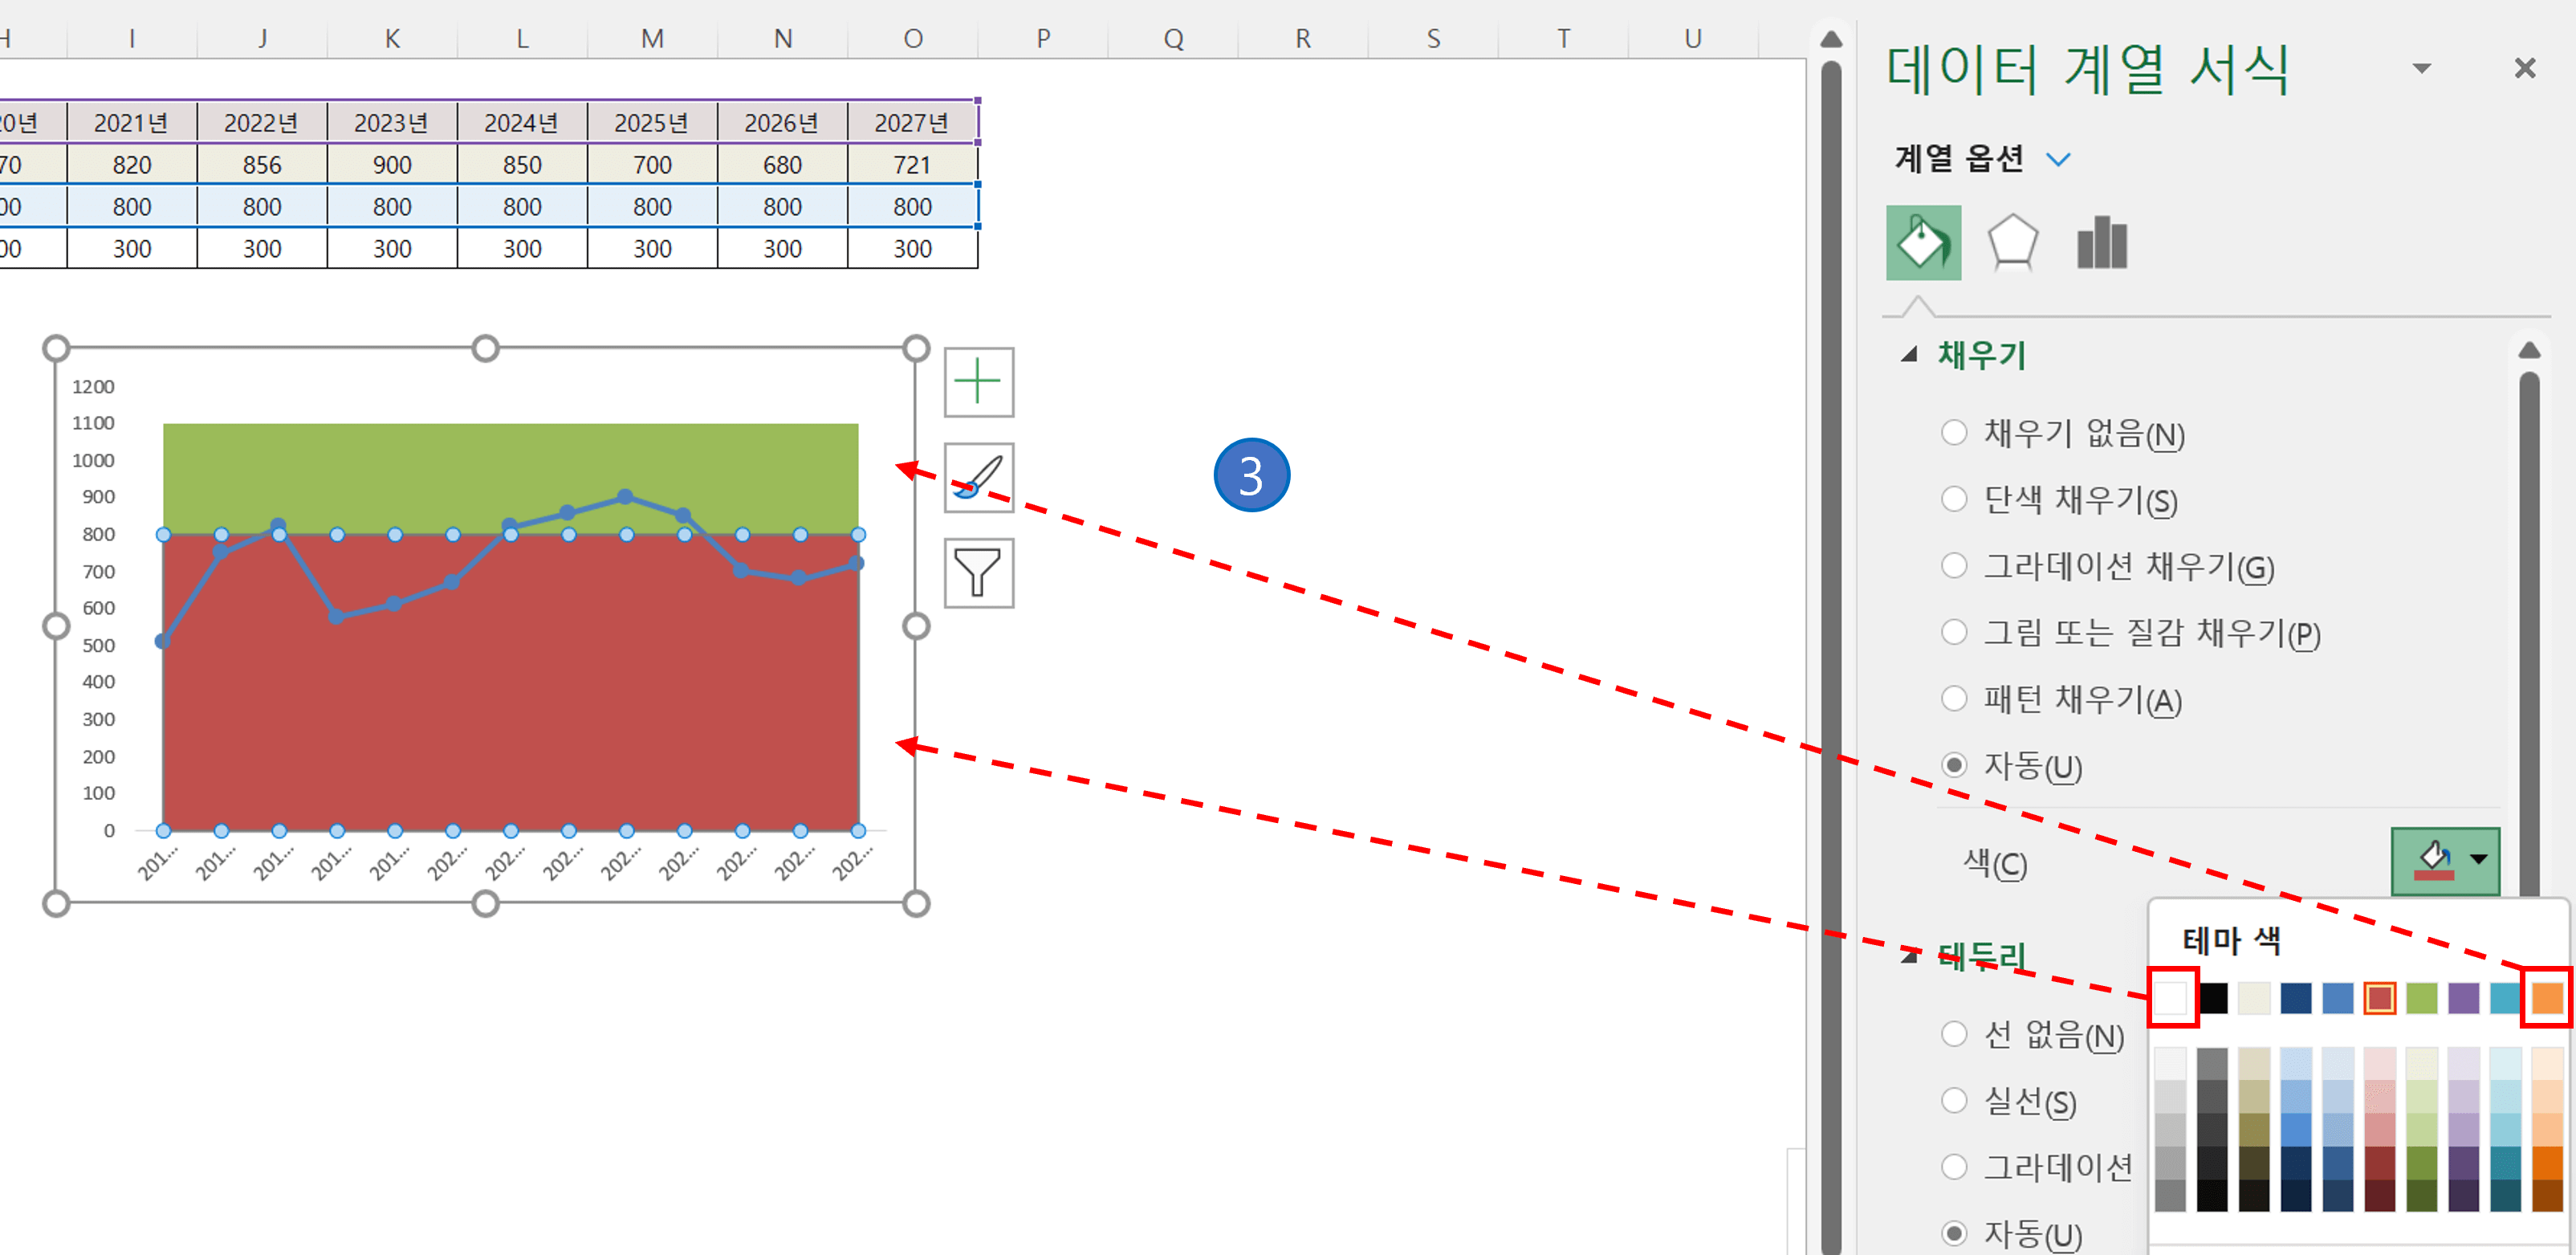Collapse the 채우기 section
This screenshot has height=1255, width=2576.
pos(1909,354)
